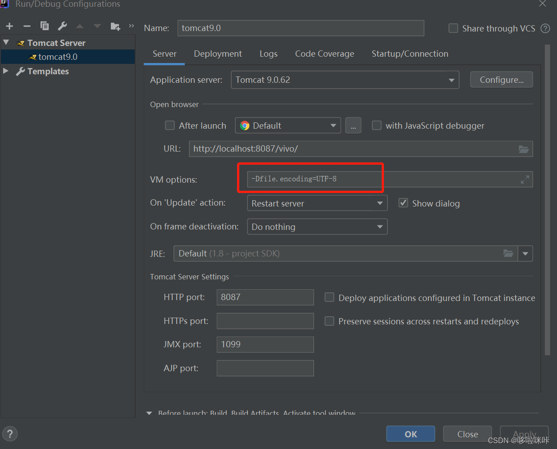Viewport: 557px width, 449px height.
Task: Click VM options input field
Action: (390, 179)
